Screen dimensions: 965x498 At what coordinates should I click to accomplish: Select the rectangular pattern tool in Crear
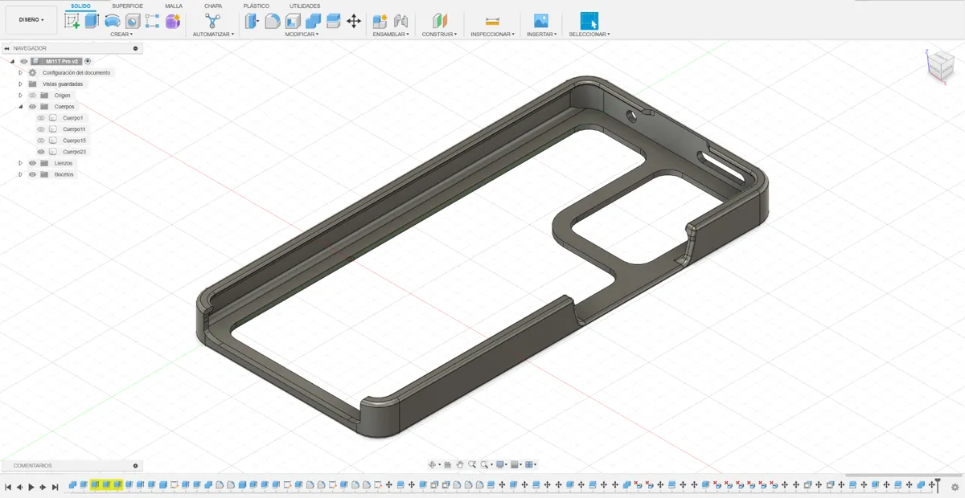(152, 22)
